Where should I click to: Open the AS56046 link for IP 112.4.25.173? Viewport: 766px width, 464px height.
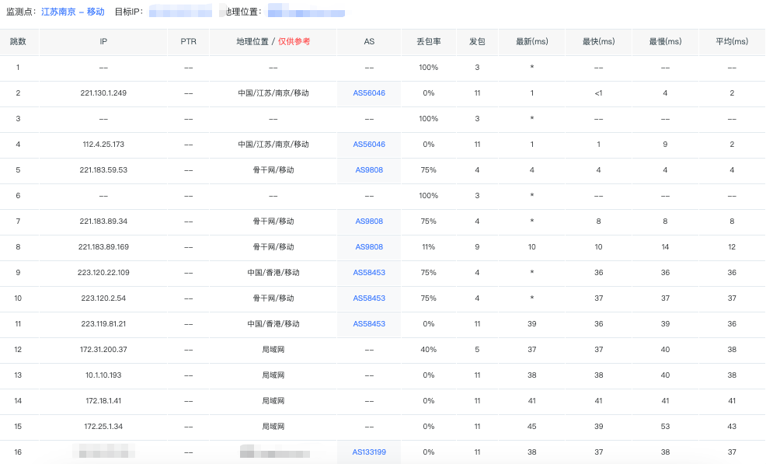pos(369,145)
